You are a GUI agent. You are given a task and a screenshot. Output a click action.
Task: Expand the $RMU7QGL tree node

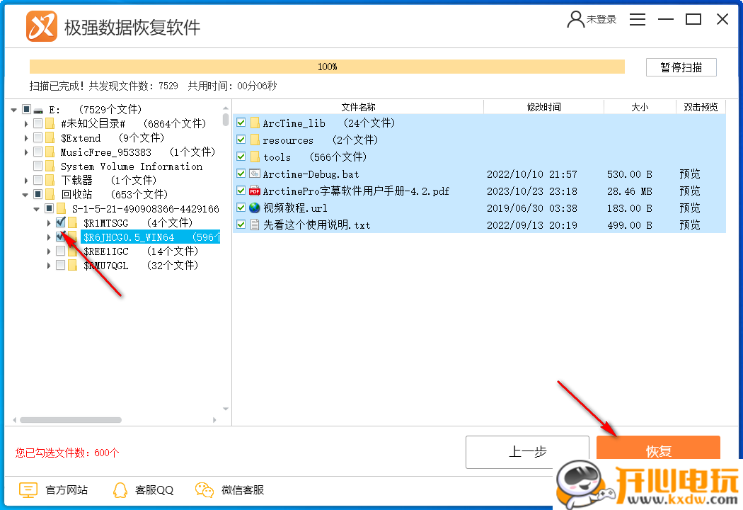coord(48,266)
